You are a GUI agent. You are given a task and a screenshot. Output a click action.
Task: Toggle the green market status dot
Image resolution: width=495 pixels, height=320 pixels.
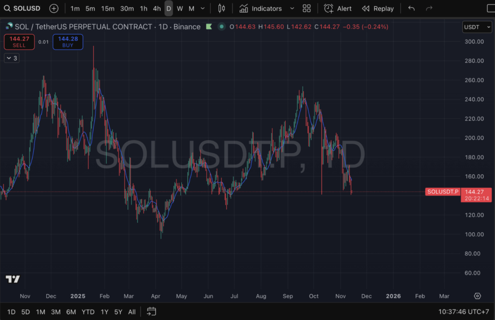221,27
